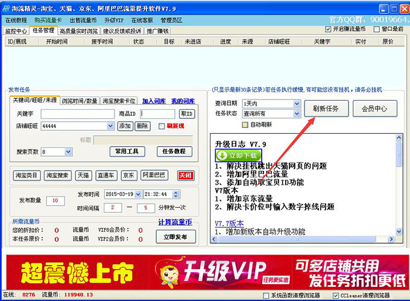
Task: Select the 淘宝搜索卡位 tab
Action: [119, 101]
